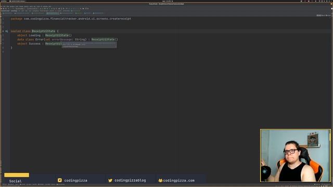The image size is (333, 187).
Task: Click the package declaration line in the editor
Action: (x=71, y=19)
